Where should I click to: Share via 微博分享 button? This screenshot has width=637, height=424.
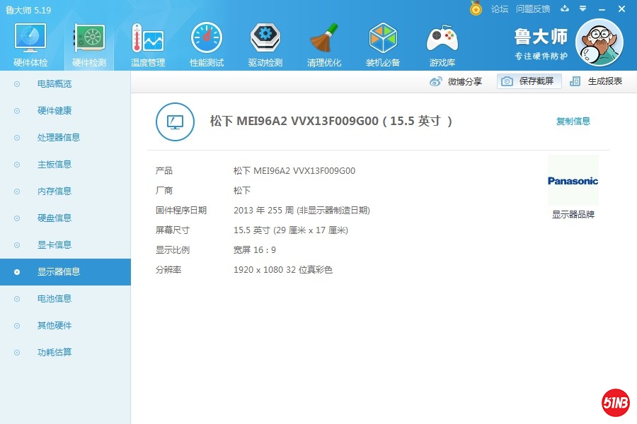pos(457,81)
